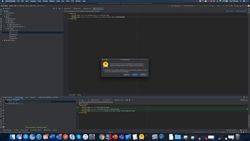Viewport: 250px width, 141px height.
Task: Open the Tools menu
Action: coord(68,1)
